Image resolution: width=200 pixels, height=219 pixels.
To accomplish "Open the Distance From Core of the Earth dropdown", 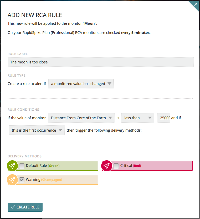I will tap(81, 118).
